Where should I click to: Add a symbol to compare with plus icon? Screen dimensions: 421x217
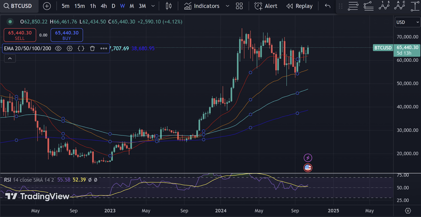pyautogui.click(x=47, y=6)
